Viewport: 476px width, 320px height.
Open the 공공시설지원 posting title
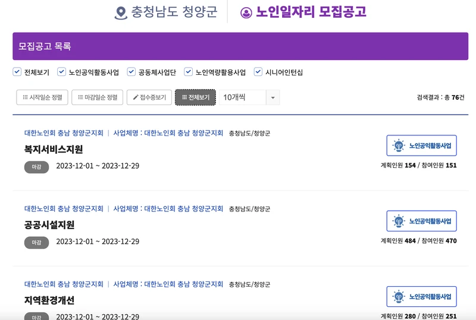click(x=49, y=224)
